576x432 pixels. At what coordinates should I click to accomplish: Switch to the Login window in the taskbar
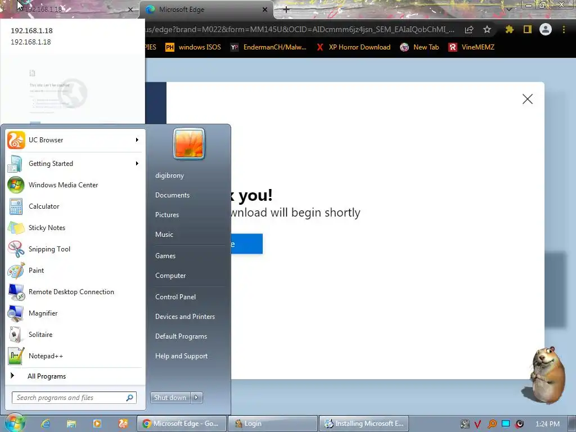click(273, 424)
